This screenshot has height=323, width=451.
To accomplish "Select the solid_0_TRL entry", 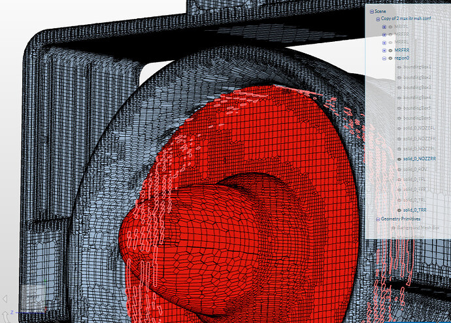I will (414, 200).
